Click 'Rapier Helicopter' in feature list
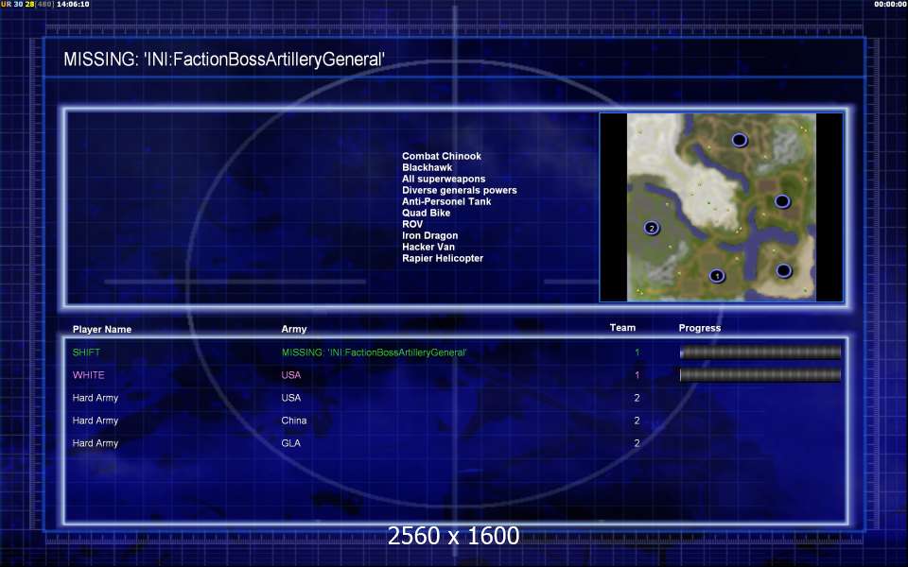The image size is (908, 567). click(x=443, y=258)
